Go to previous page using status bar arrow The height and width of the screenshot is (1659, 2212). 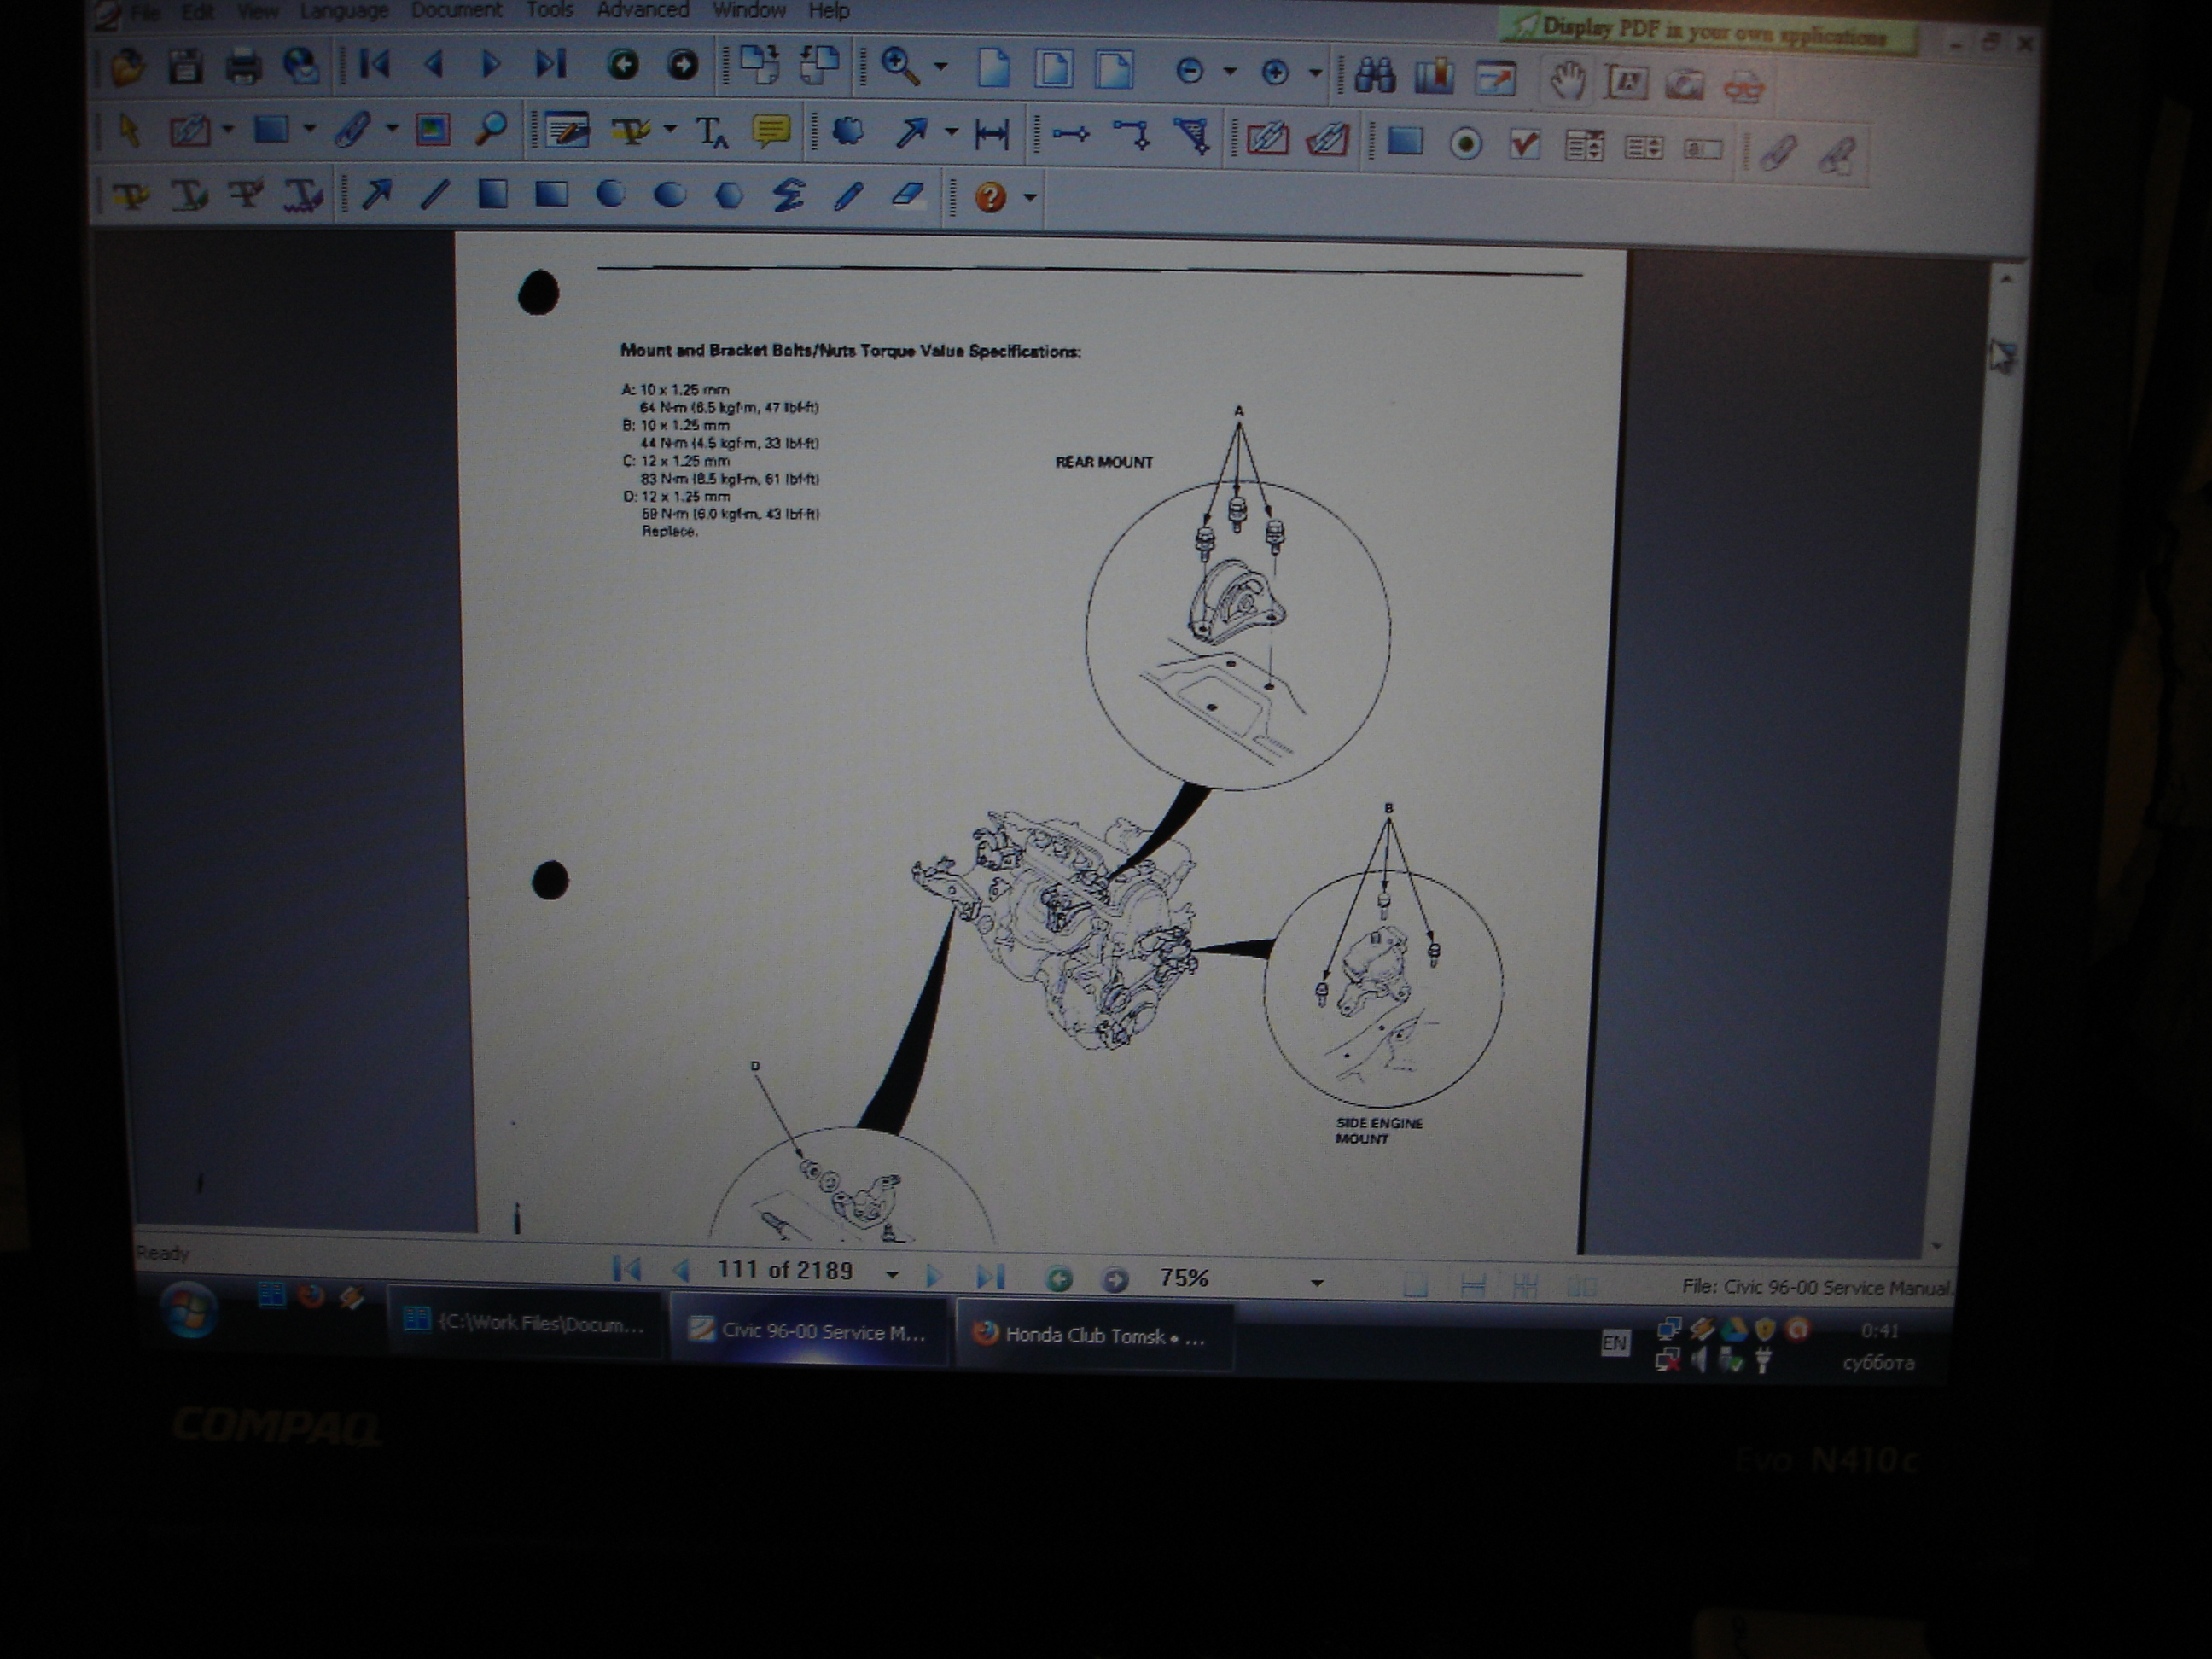[x=683, y=1271]
